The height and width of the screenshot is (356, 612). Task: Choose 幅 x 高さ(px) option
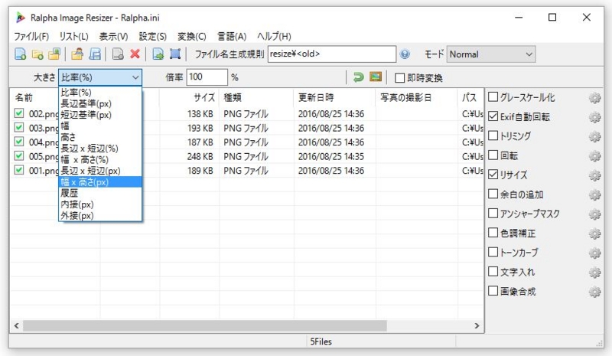click(100, 182)
